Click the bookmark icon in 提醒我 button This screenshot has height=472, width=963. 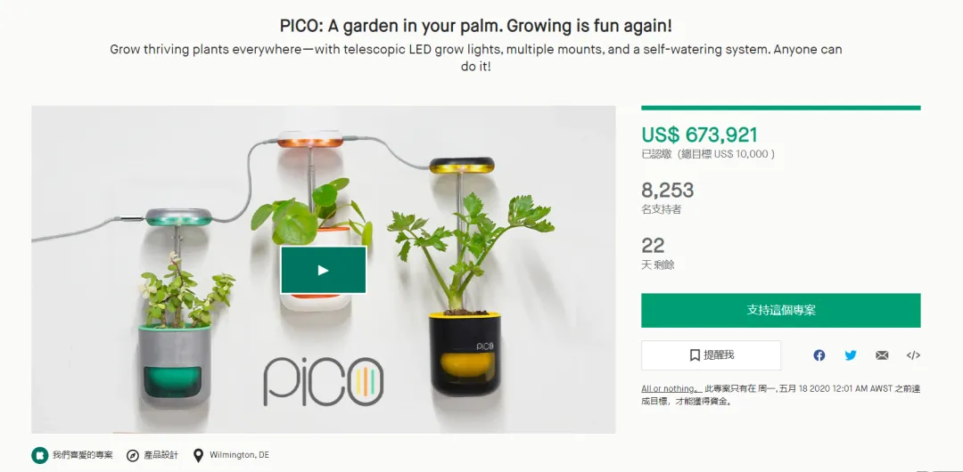tap(695, 355)
